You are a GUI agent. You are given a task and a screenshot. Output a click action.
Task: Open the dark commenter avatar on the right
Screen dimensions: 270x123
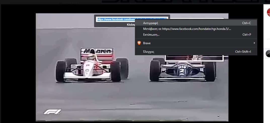point(268,54)
